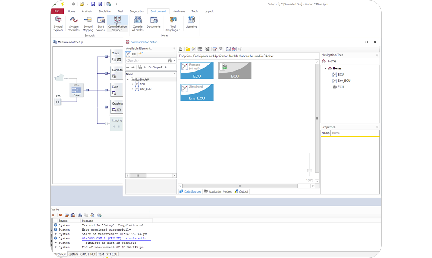
Task: Click the Home icon in Navigation Tree header
Action: 323,61
